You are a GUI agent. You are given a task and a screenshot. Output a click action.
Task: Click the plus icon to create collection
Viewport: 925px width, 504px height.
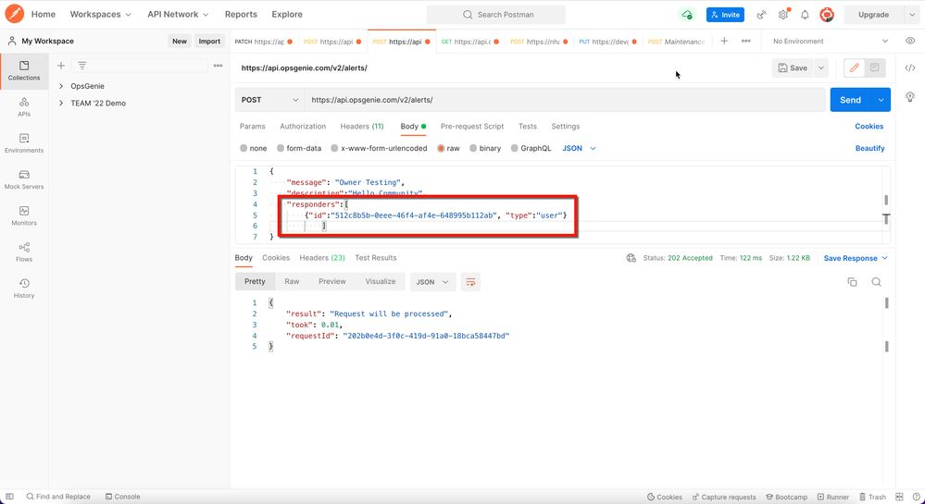click(61, 66)
